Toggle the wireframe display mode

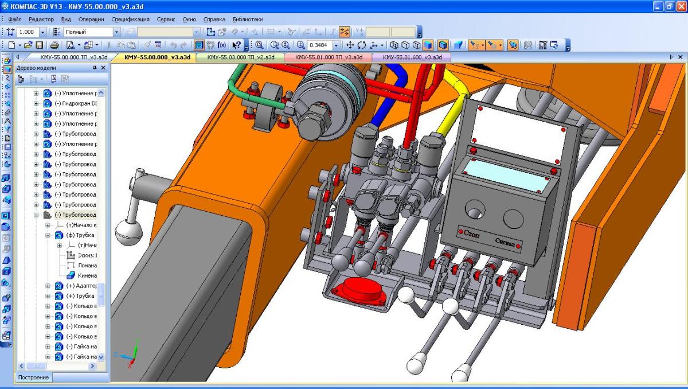click(x=394, y=45)
